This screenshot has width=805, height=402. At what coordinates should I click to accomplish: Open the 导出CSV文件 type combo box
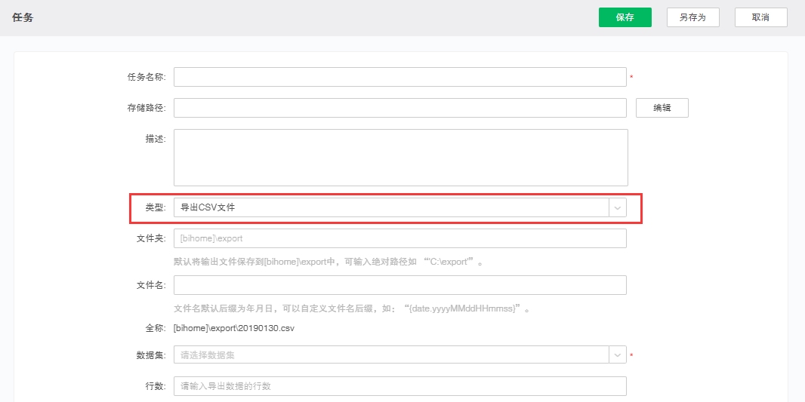tap(391, 207)
